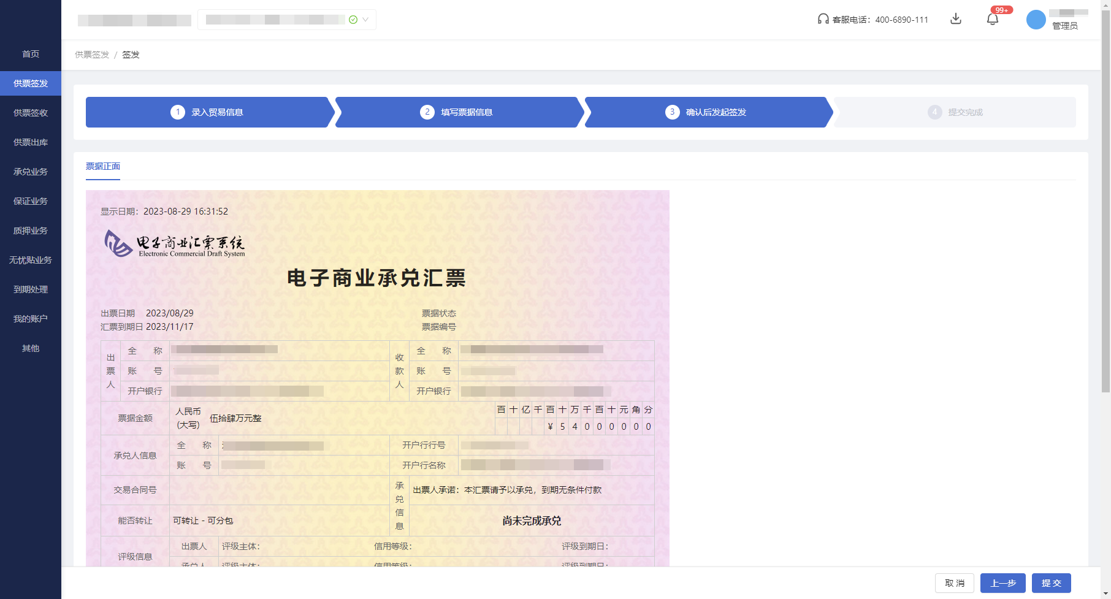Open 无忧贴业务 from the sidebar
Screen dimensions: 1111x599
[30, 259]
